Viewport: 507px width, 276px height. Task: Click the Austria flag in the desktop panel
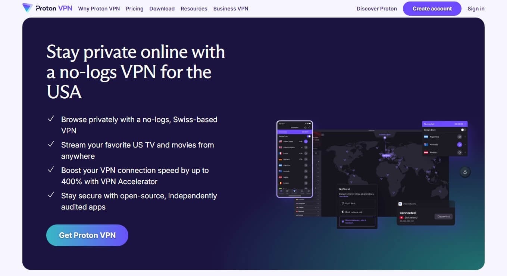(426, 152)
